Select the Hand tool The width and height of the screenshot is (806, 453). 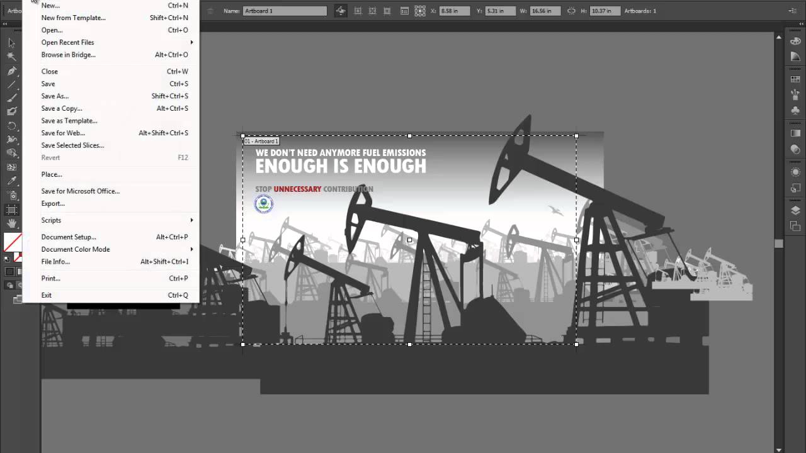[11, 223]
